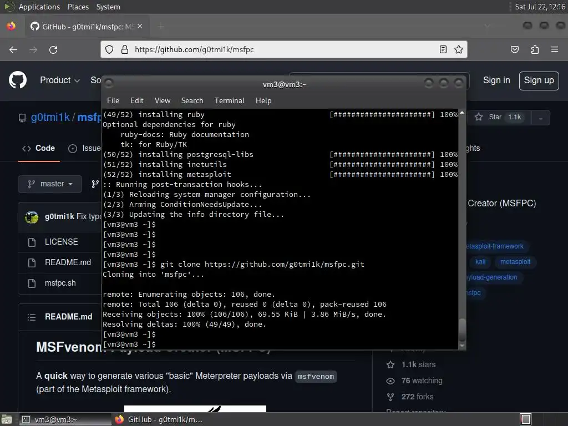The width and height of the screenshot is (568, 426).
Task: Open msfpc.sh file link
Action: coord(60,283)
